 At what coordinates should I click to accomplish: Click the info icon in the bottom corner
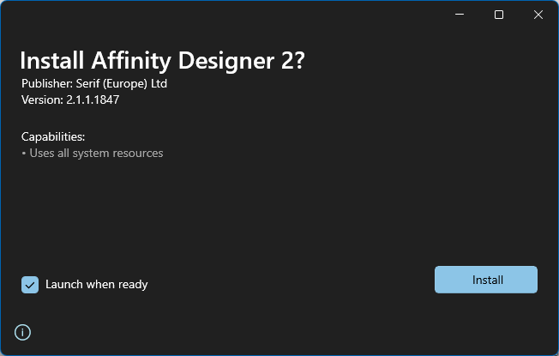coord(23,332)
